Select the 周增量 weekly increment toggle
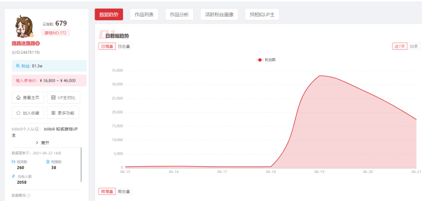422x201 pixels. 107,191
